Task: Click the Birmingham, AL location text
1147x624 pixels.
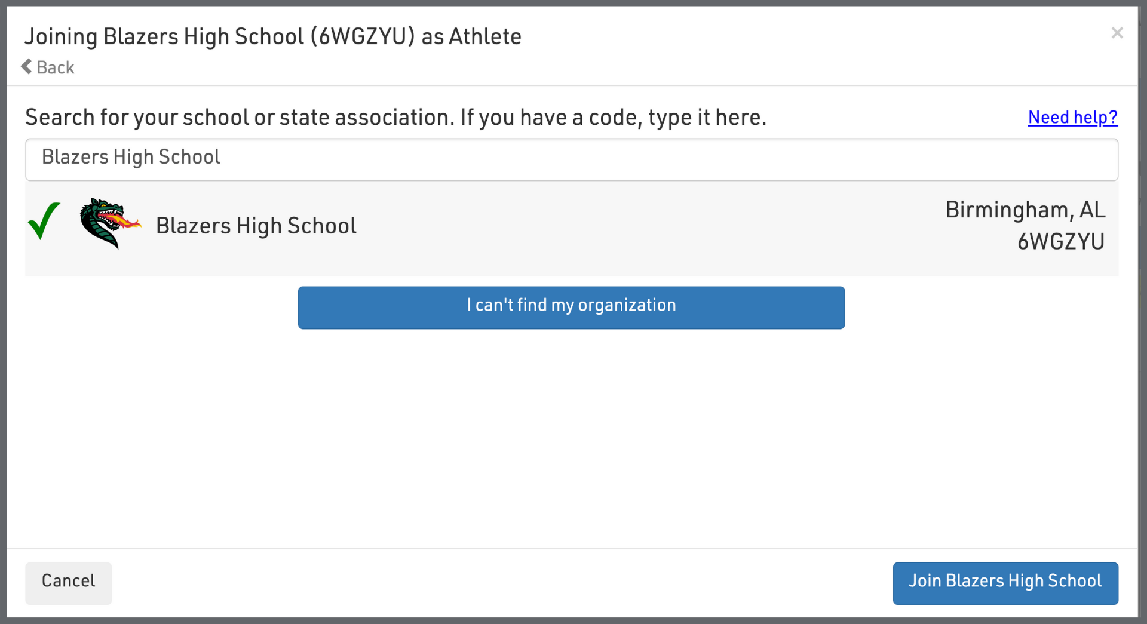Action: click(1025, 210)
